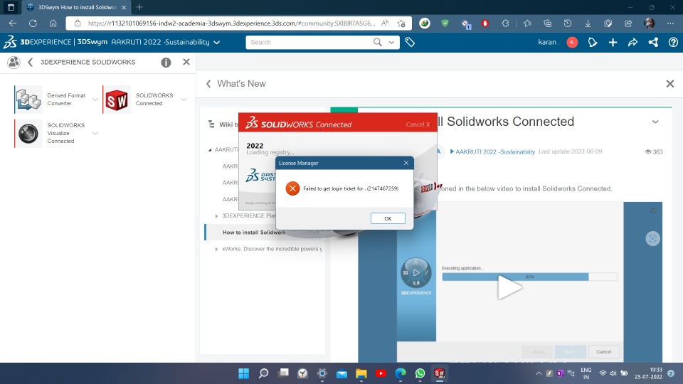The height and width of the screenshot is (384, 683).
Task: Open YouTube from the taskbar
Action: [381, 373]
